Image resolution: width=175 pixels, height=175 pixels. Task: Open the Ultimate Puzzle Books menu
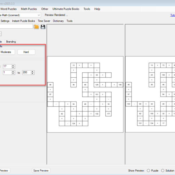66,9
